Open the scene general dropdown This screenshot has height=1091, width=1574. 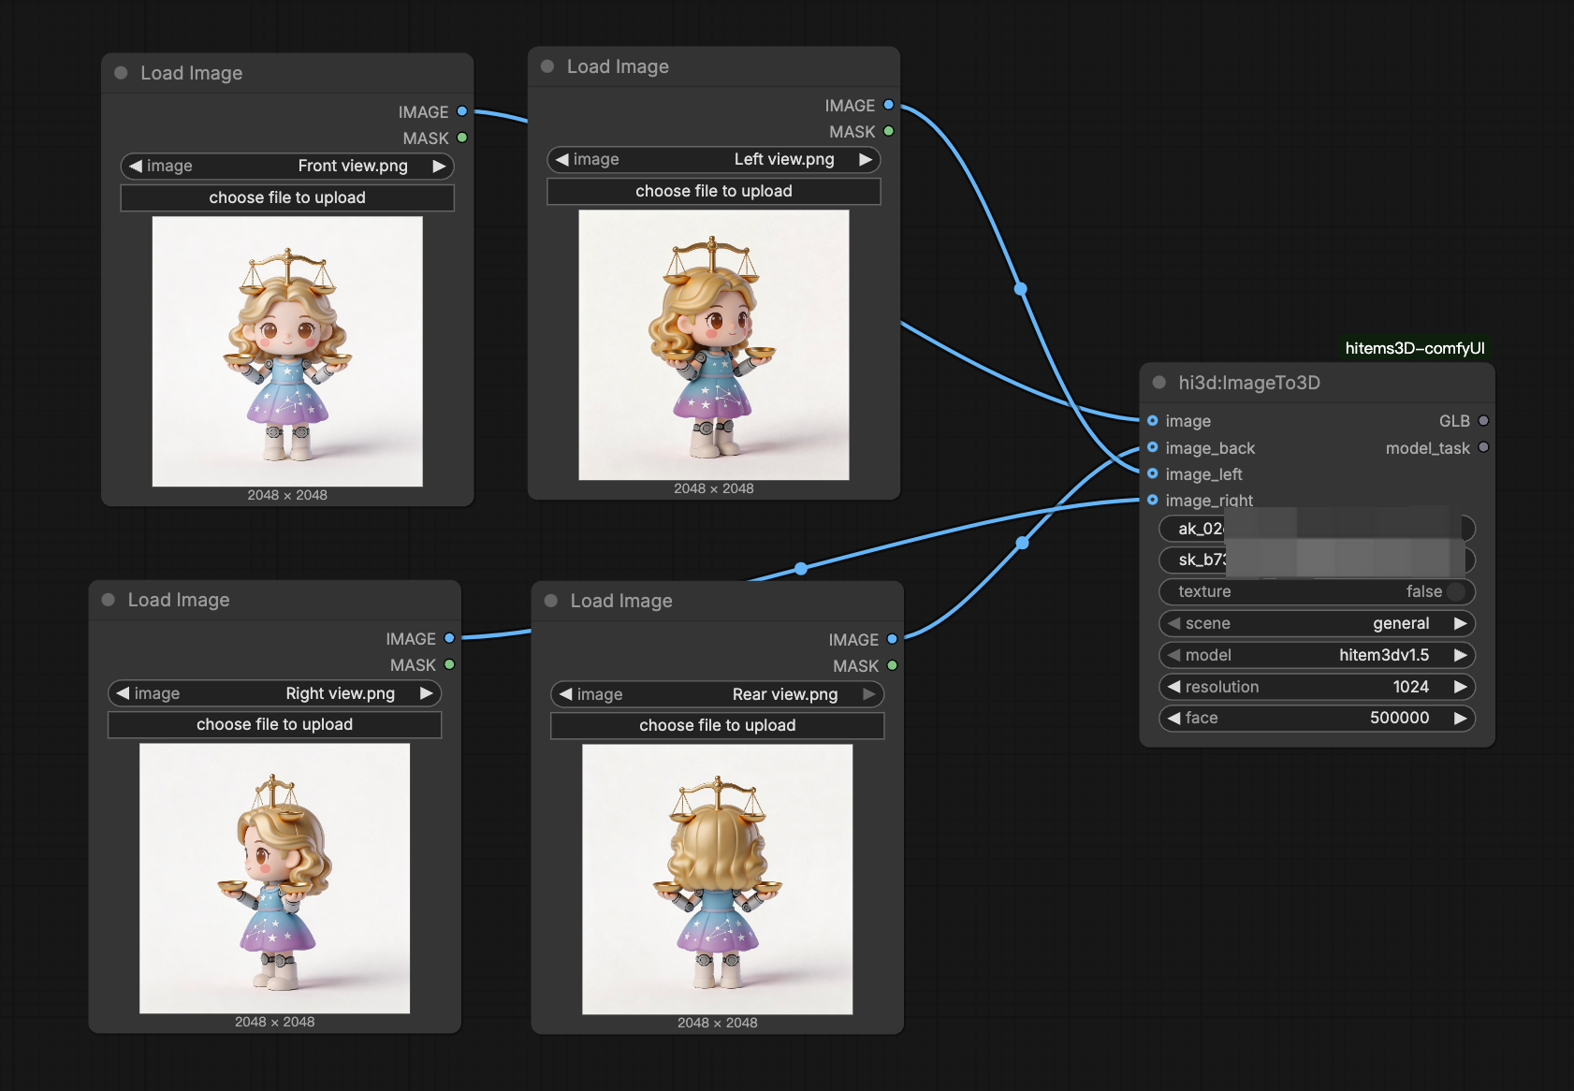(1316, 623)
